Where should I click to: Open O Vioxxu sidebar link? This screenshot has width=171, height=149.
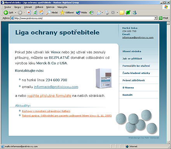[128, 88]
